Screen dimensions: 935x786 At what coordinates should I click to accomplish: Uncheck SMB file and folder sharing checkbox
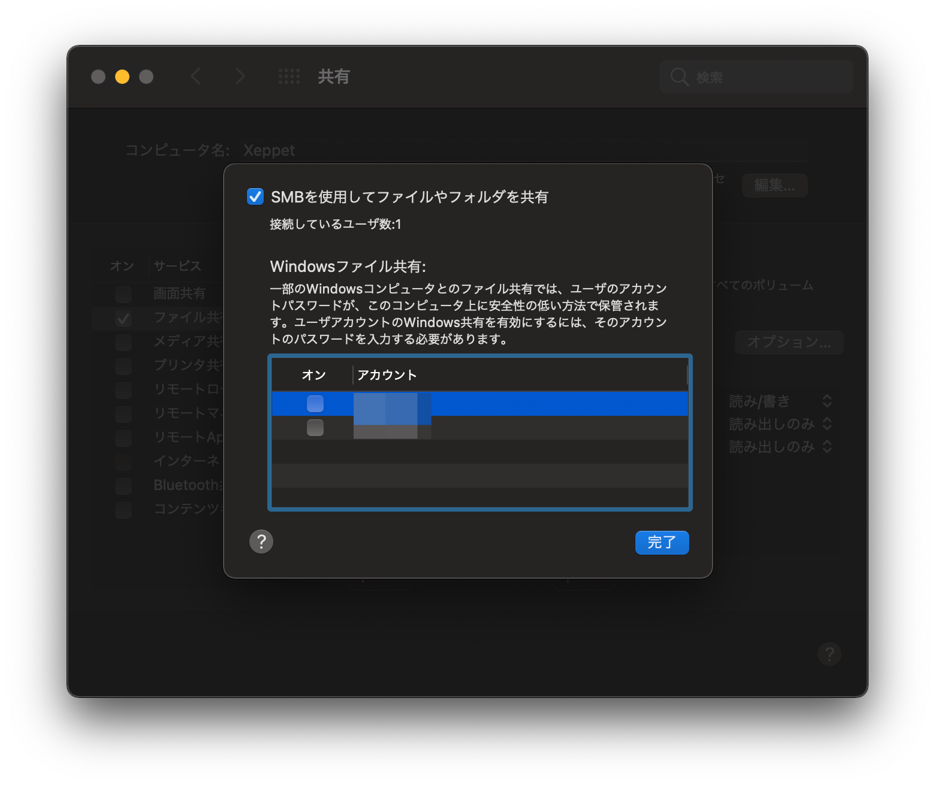pos(255,196)
